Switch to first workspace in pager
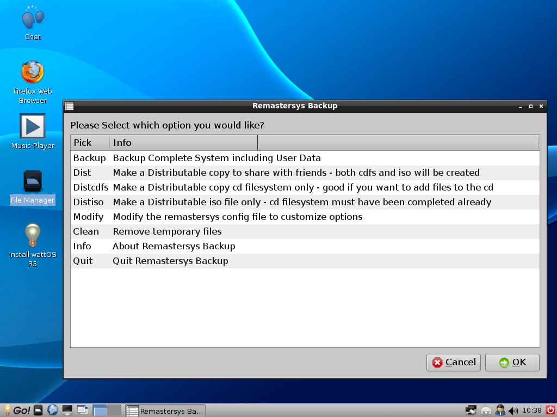 100,410
